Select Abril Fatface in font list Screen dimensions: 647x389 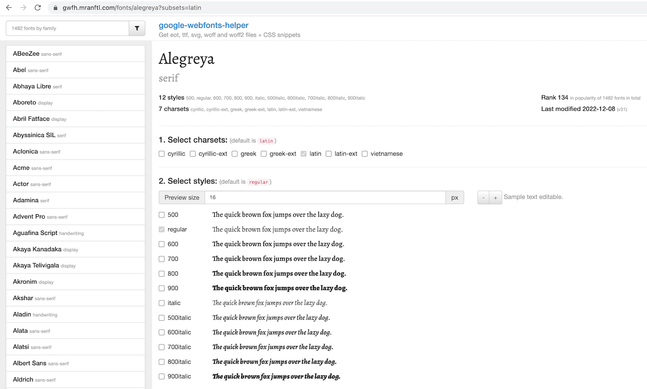click(31, 119)
